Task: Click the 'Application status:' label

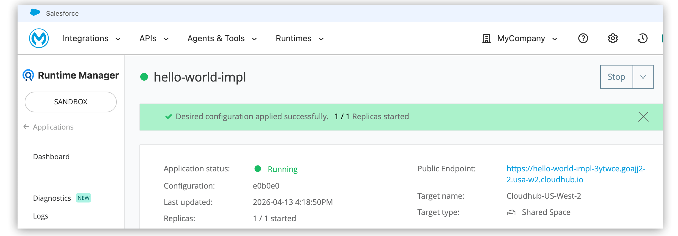Action: coord(197,169)
